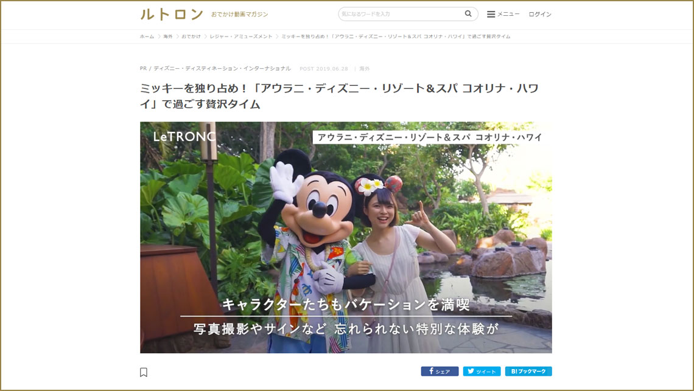Open the hamburger メニュー menu
Screen dimensions: 694x391
coord(503,14)
